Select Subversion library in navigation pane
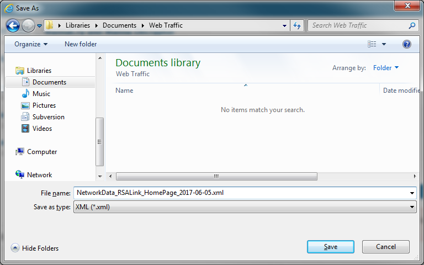This screenshot has width=424, height=265. click(x=49, y=117)
